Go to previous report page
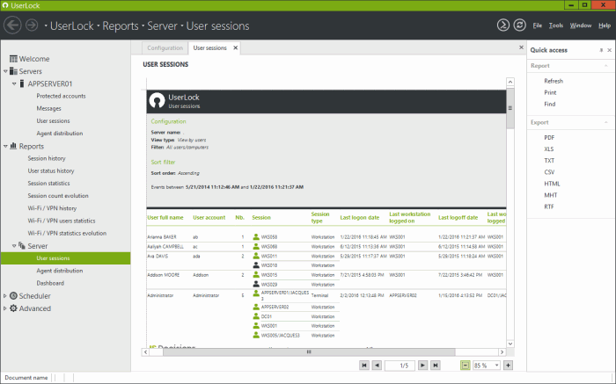Viewport: 616px width, 384px height. [x=377, y=366]
